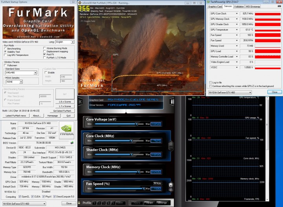Click the FurMark banner image
The height and width of the screenshot is (207, 283).
click(39, 22)
